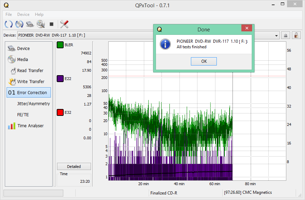This screenshot has height=200, width=305.
Task: Open Jitter/Asymmetry page
Action: [x=29, y=103]
